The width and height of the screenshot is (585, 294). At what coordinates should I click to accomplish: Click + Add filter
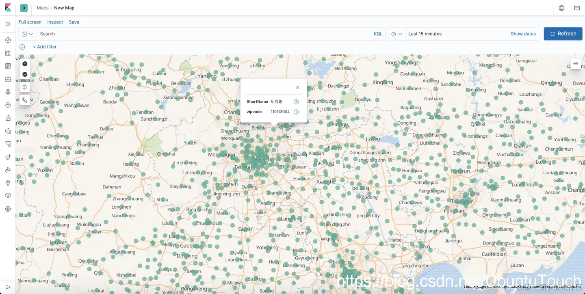(x=45, y=47)
